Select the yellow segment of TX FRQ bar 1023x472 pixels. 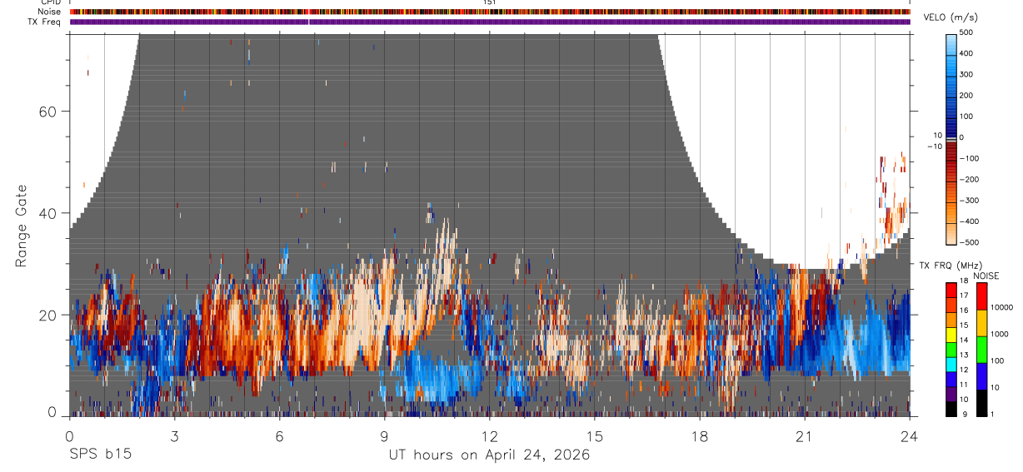951,335
